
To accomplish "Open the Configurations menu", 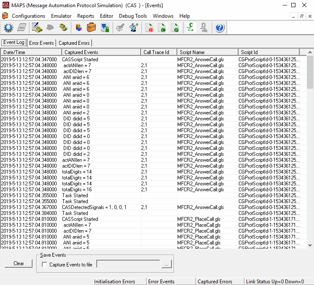I will pos(28,16).
